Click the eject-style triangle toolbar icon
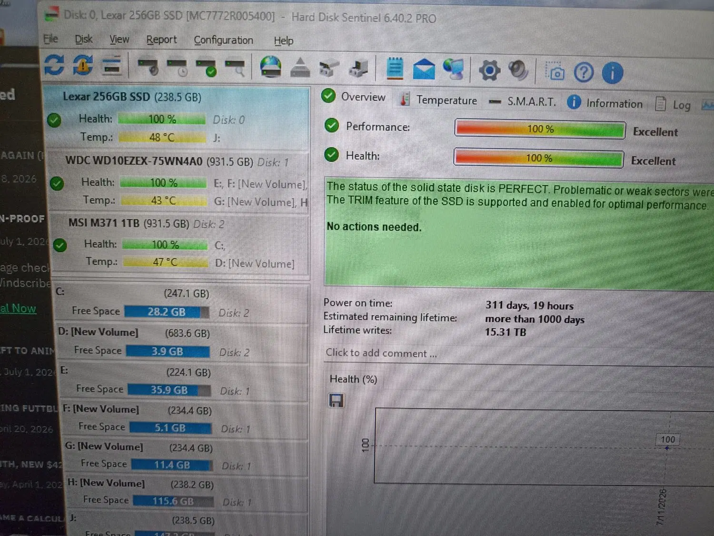 click(300, 68)
